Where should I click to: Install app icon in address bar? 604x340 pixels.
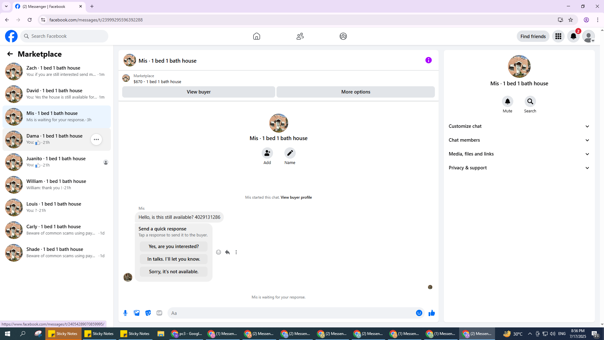pyautogui.click(x=561, y=20)
